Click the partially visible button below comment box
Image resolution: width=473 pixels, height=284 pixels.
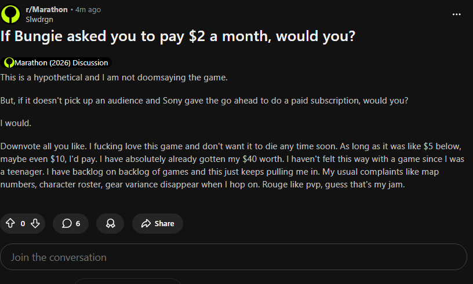coord(116,281)
